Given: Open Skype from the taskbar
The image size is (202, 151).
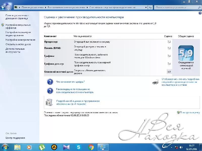Looking at the screenshot, I should [79, 147].
